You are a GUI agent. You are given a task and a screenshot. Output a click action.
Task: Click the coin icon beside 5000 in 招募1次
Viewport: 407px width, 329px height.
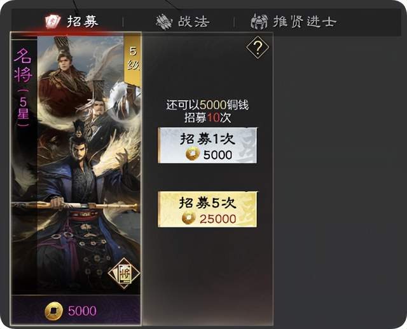click(193, 154)
